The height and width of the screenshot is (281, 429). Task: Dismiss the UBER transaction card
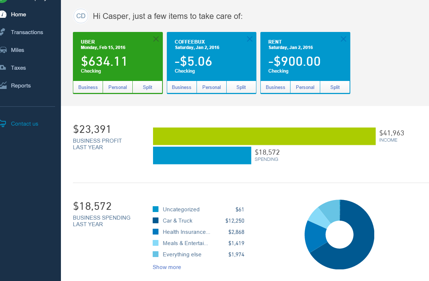coord(156,39)
